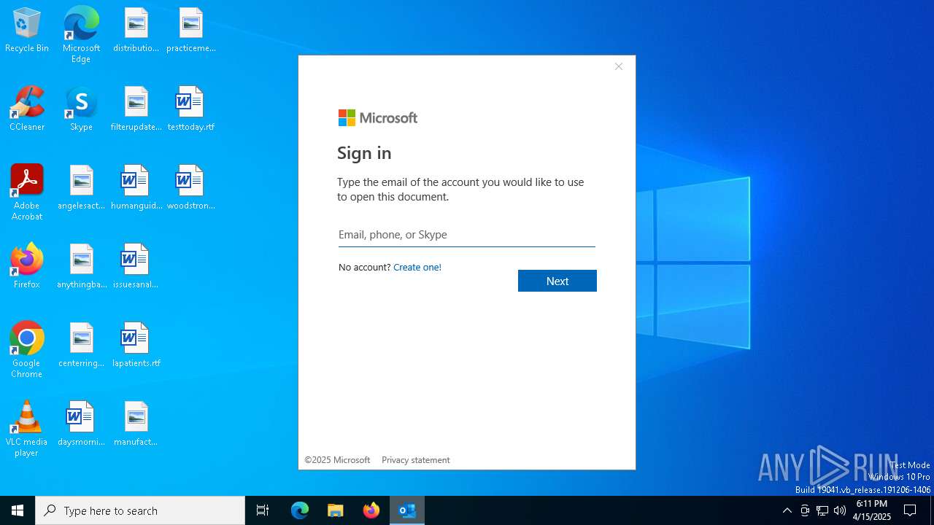Select the testtoday.rtf document icon
934x525 pixels.
(x=190, y=109)
